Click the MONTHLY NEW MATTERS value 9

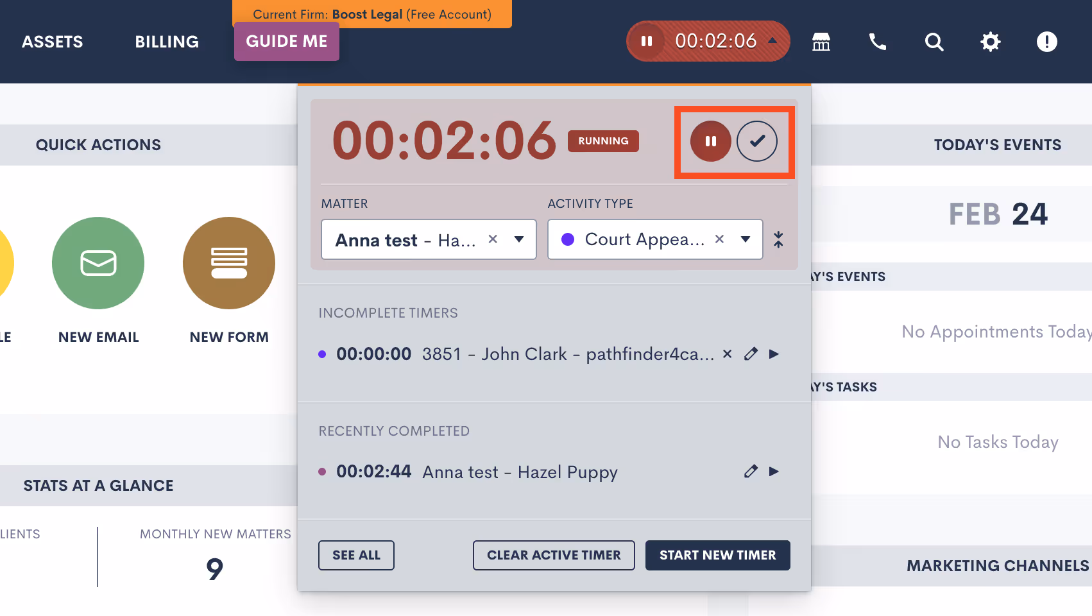pyautogui.click(x=215, y=569)
